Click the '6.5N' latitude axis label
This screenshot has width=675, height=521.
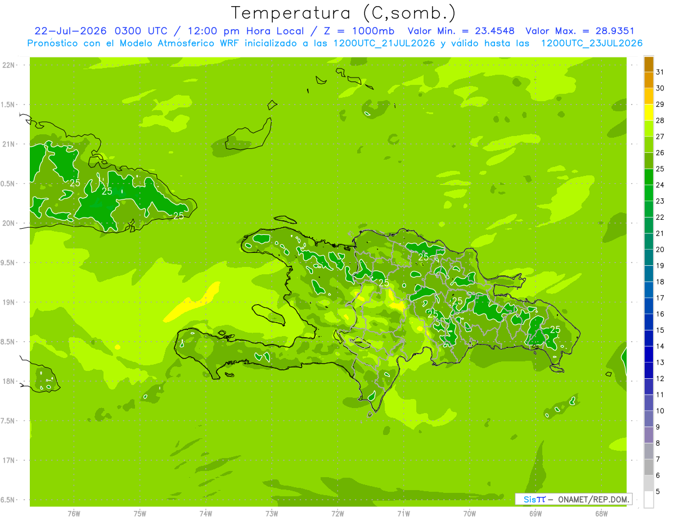point(8,500)
